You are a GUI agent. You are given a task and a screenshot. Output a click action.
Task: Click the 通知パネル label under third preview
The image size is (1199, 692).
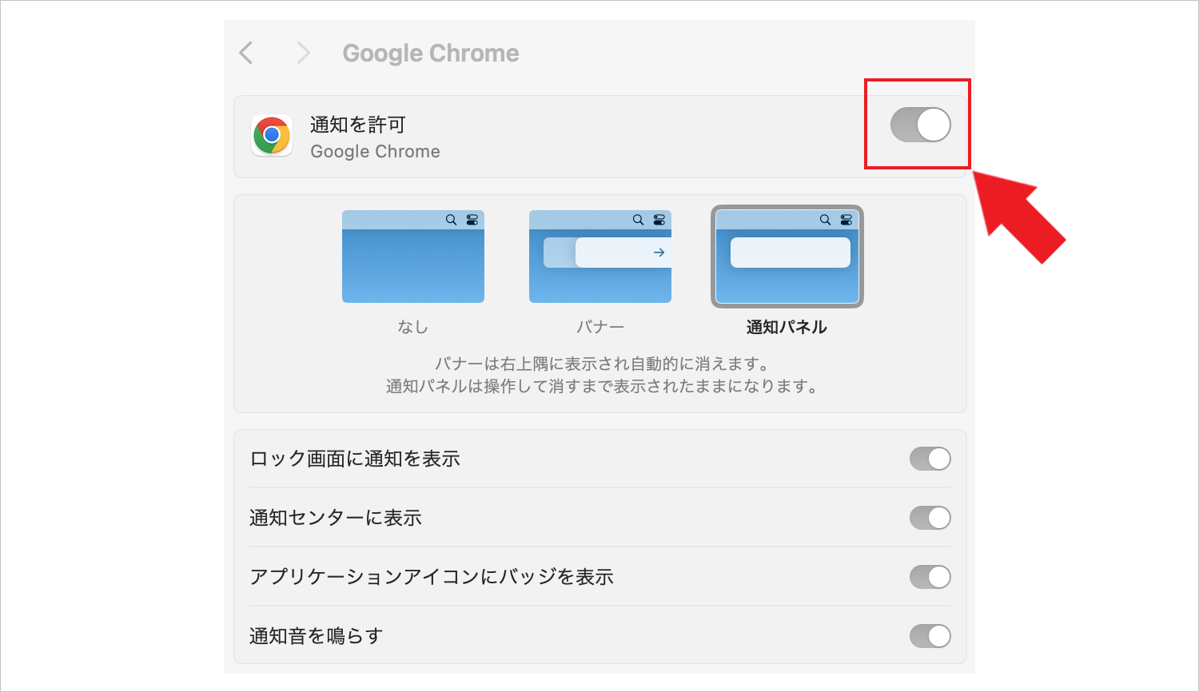787,327
